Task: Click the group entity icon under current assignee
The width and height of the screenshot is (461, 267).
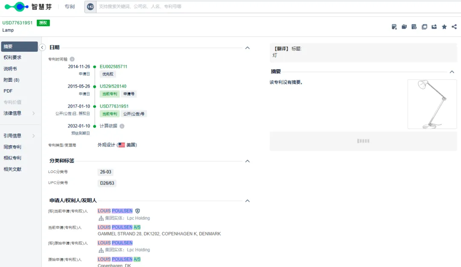Action: coord(101,218)
